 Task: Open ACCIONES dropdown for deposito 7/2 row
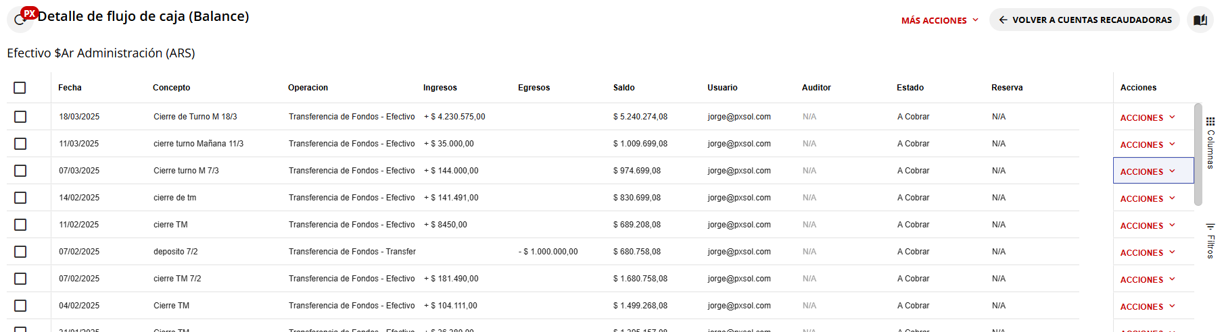1147,252
